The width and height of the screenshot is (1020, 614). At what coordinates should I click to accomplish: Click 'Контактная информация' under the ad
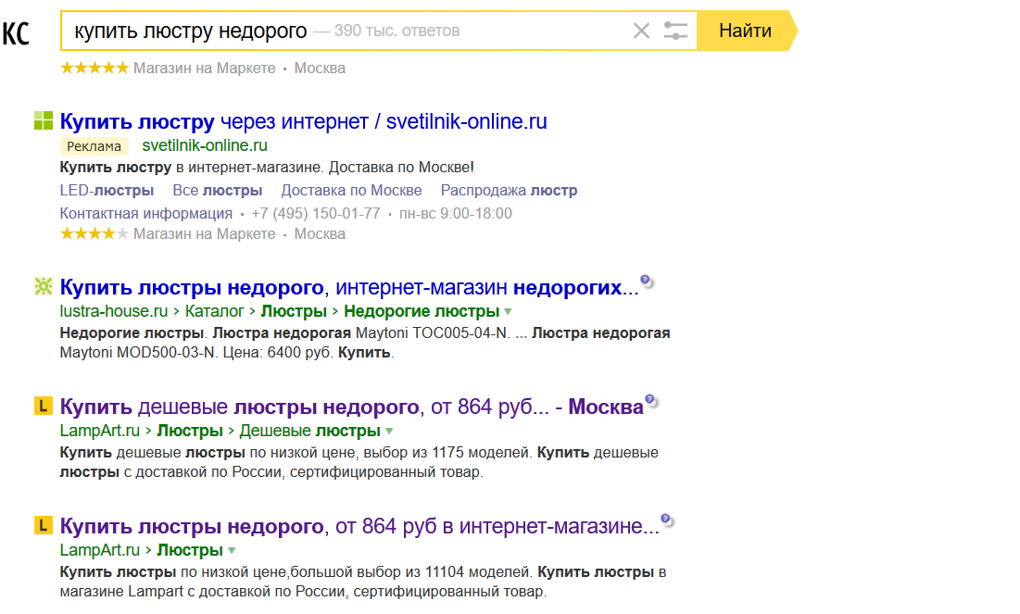point(145,213)
